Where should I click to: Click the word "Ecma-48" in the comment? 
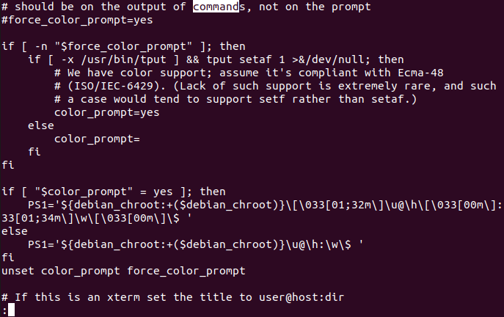420,73
